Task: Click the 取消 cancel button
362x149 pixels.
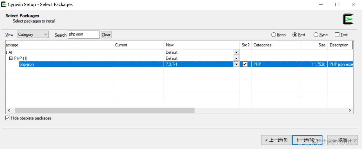Action: coord(342,140)
